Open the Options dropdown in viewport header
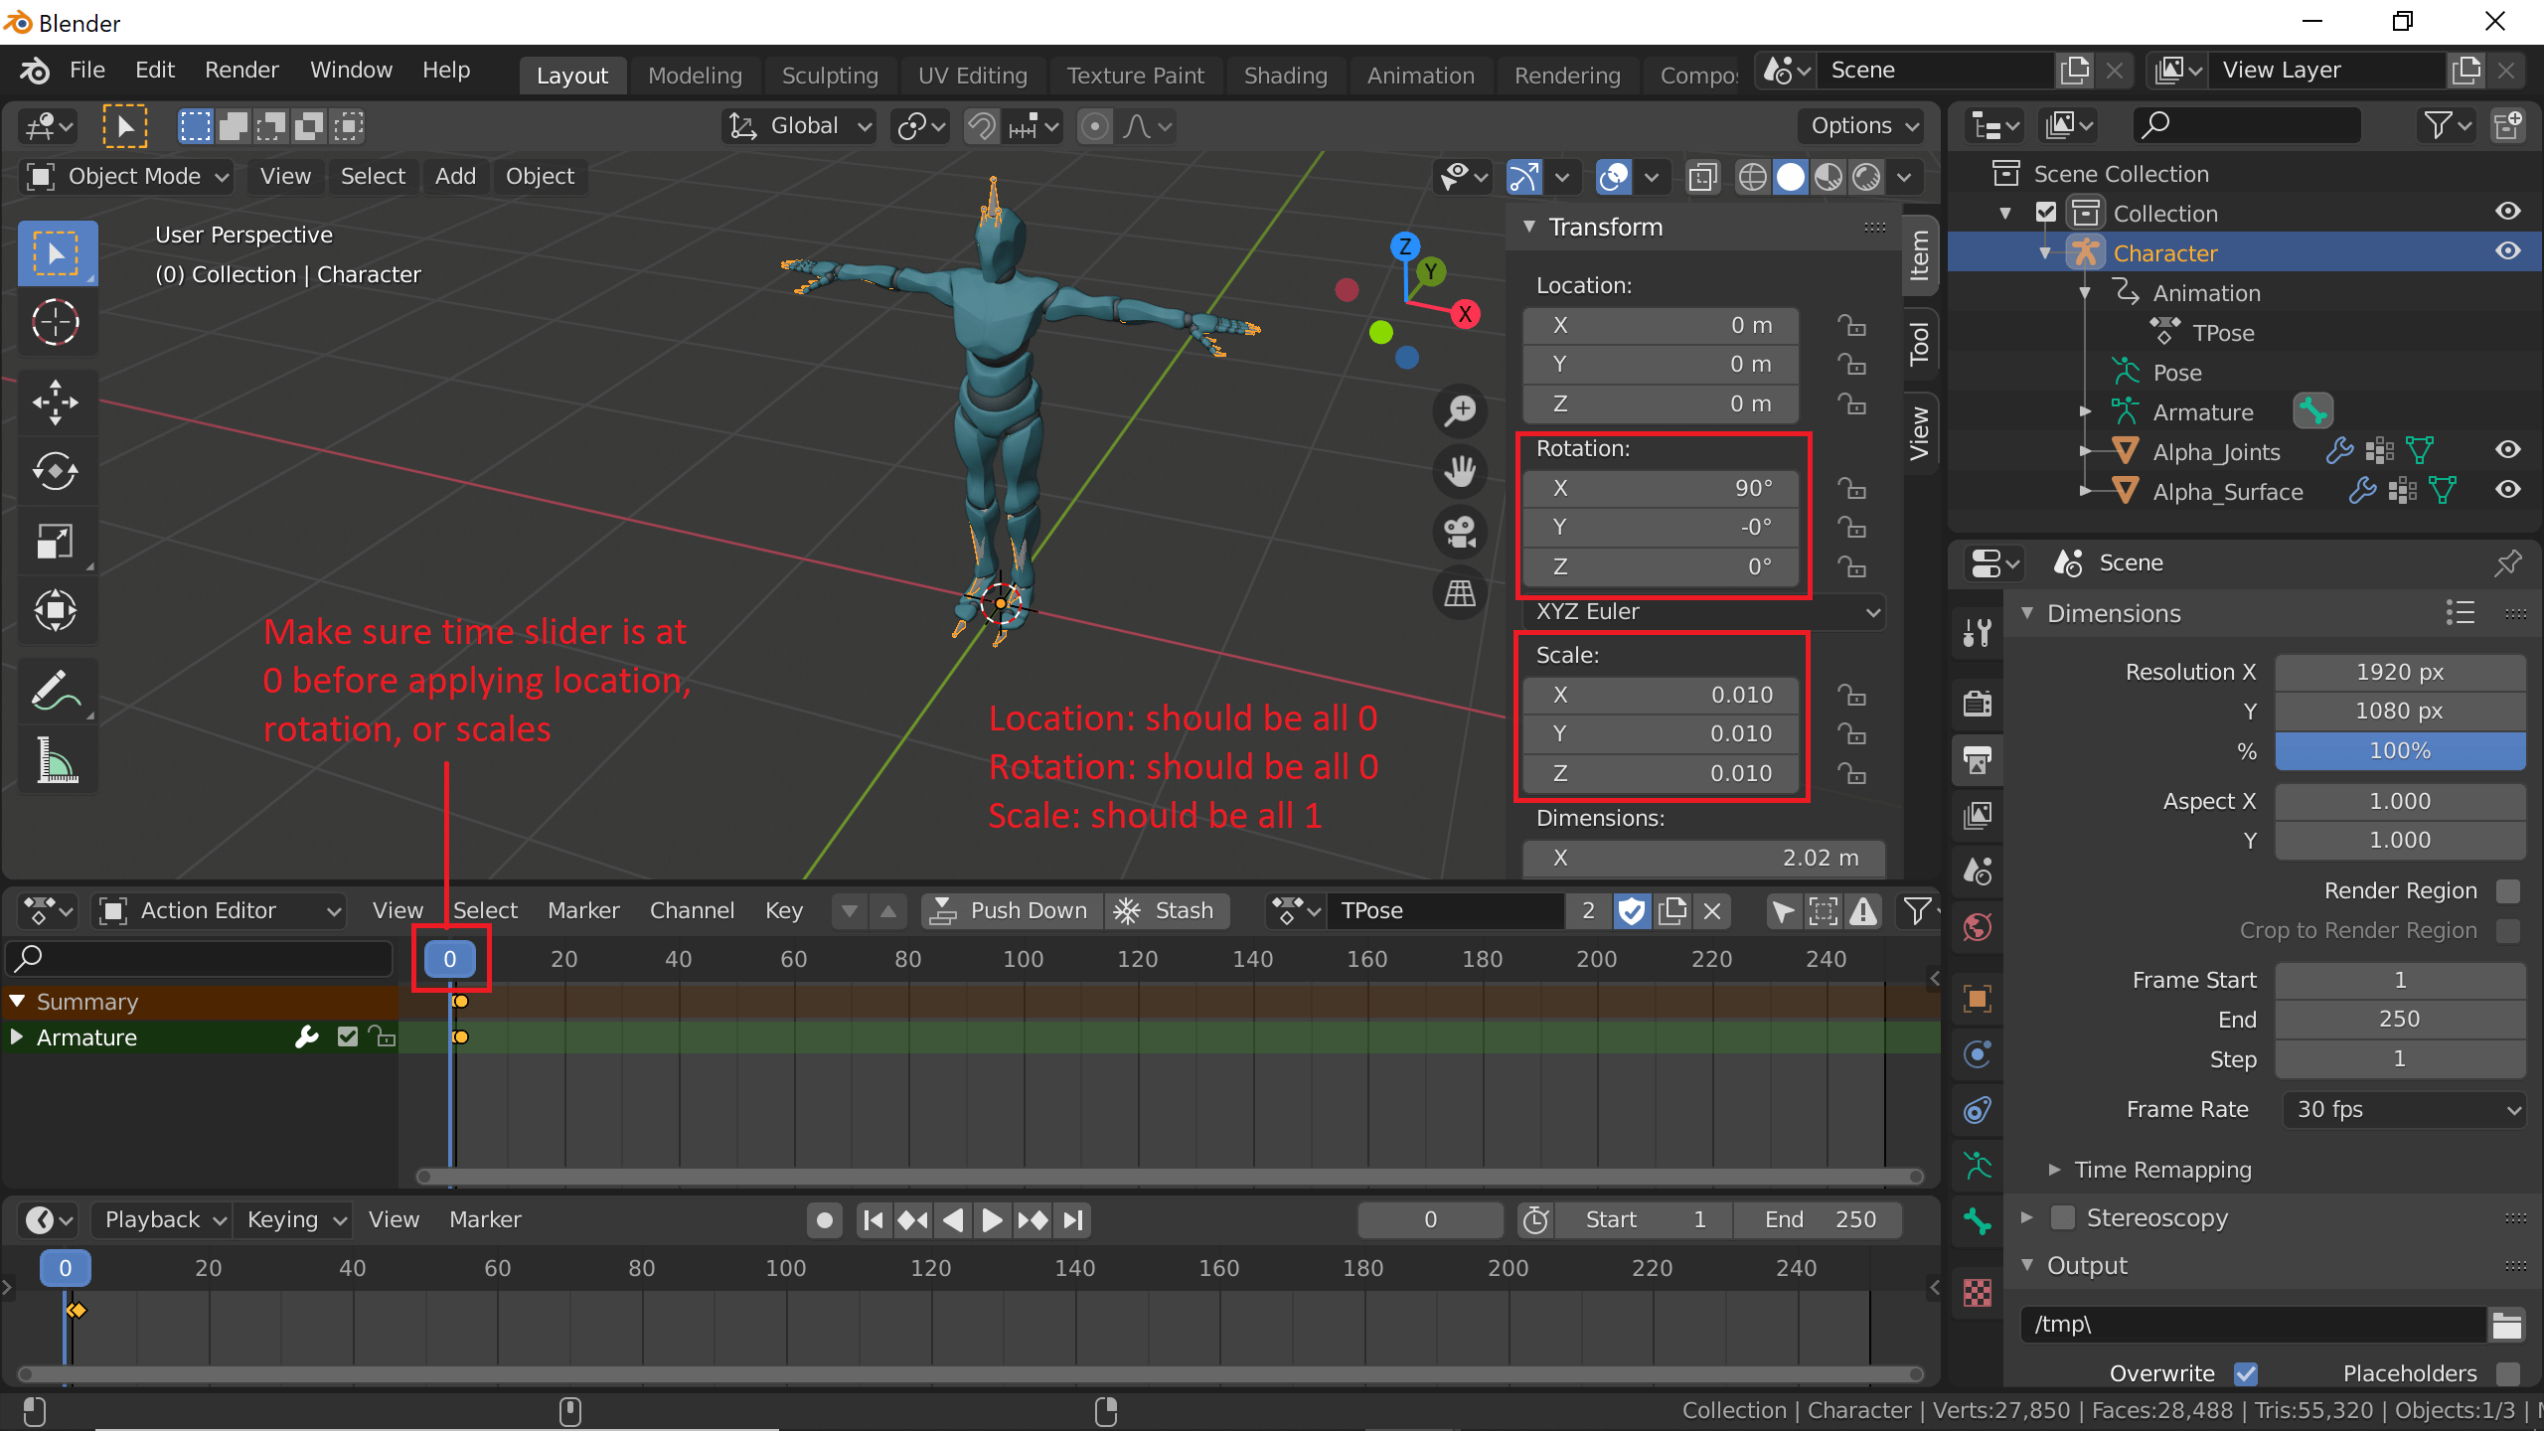Screen dimensions: 2544x1431 1863,126
